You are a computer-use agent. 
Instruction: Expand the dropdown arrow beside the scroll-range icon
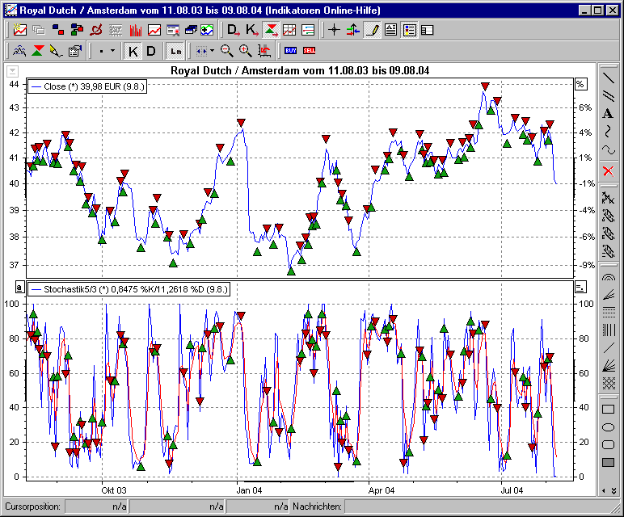coord(212,51)
